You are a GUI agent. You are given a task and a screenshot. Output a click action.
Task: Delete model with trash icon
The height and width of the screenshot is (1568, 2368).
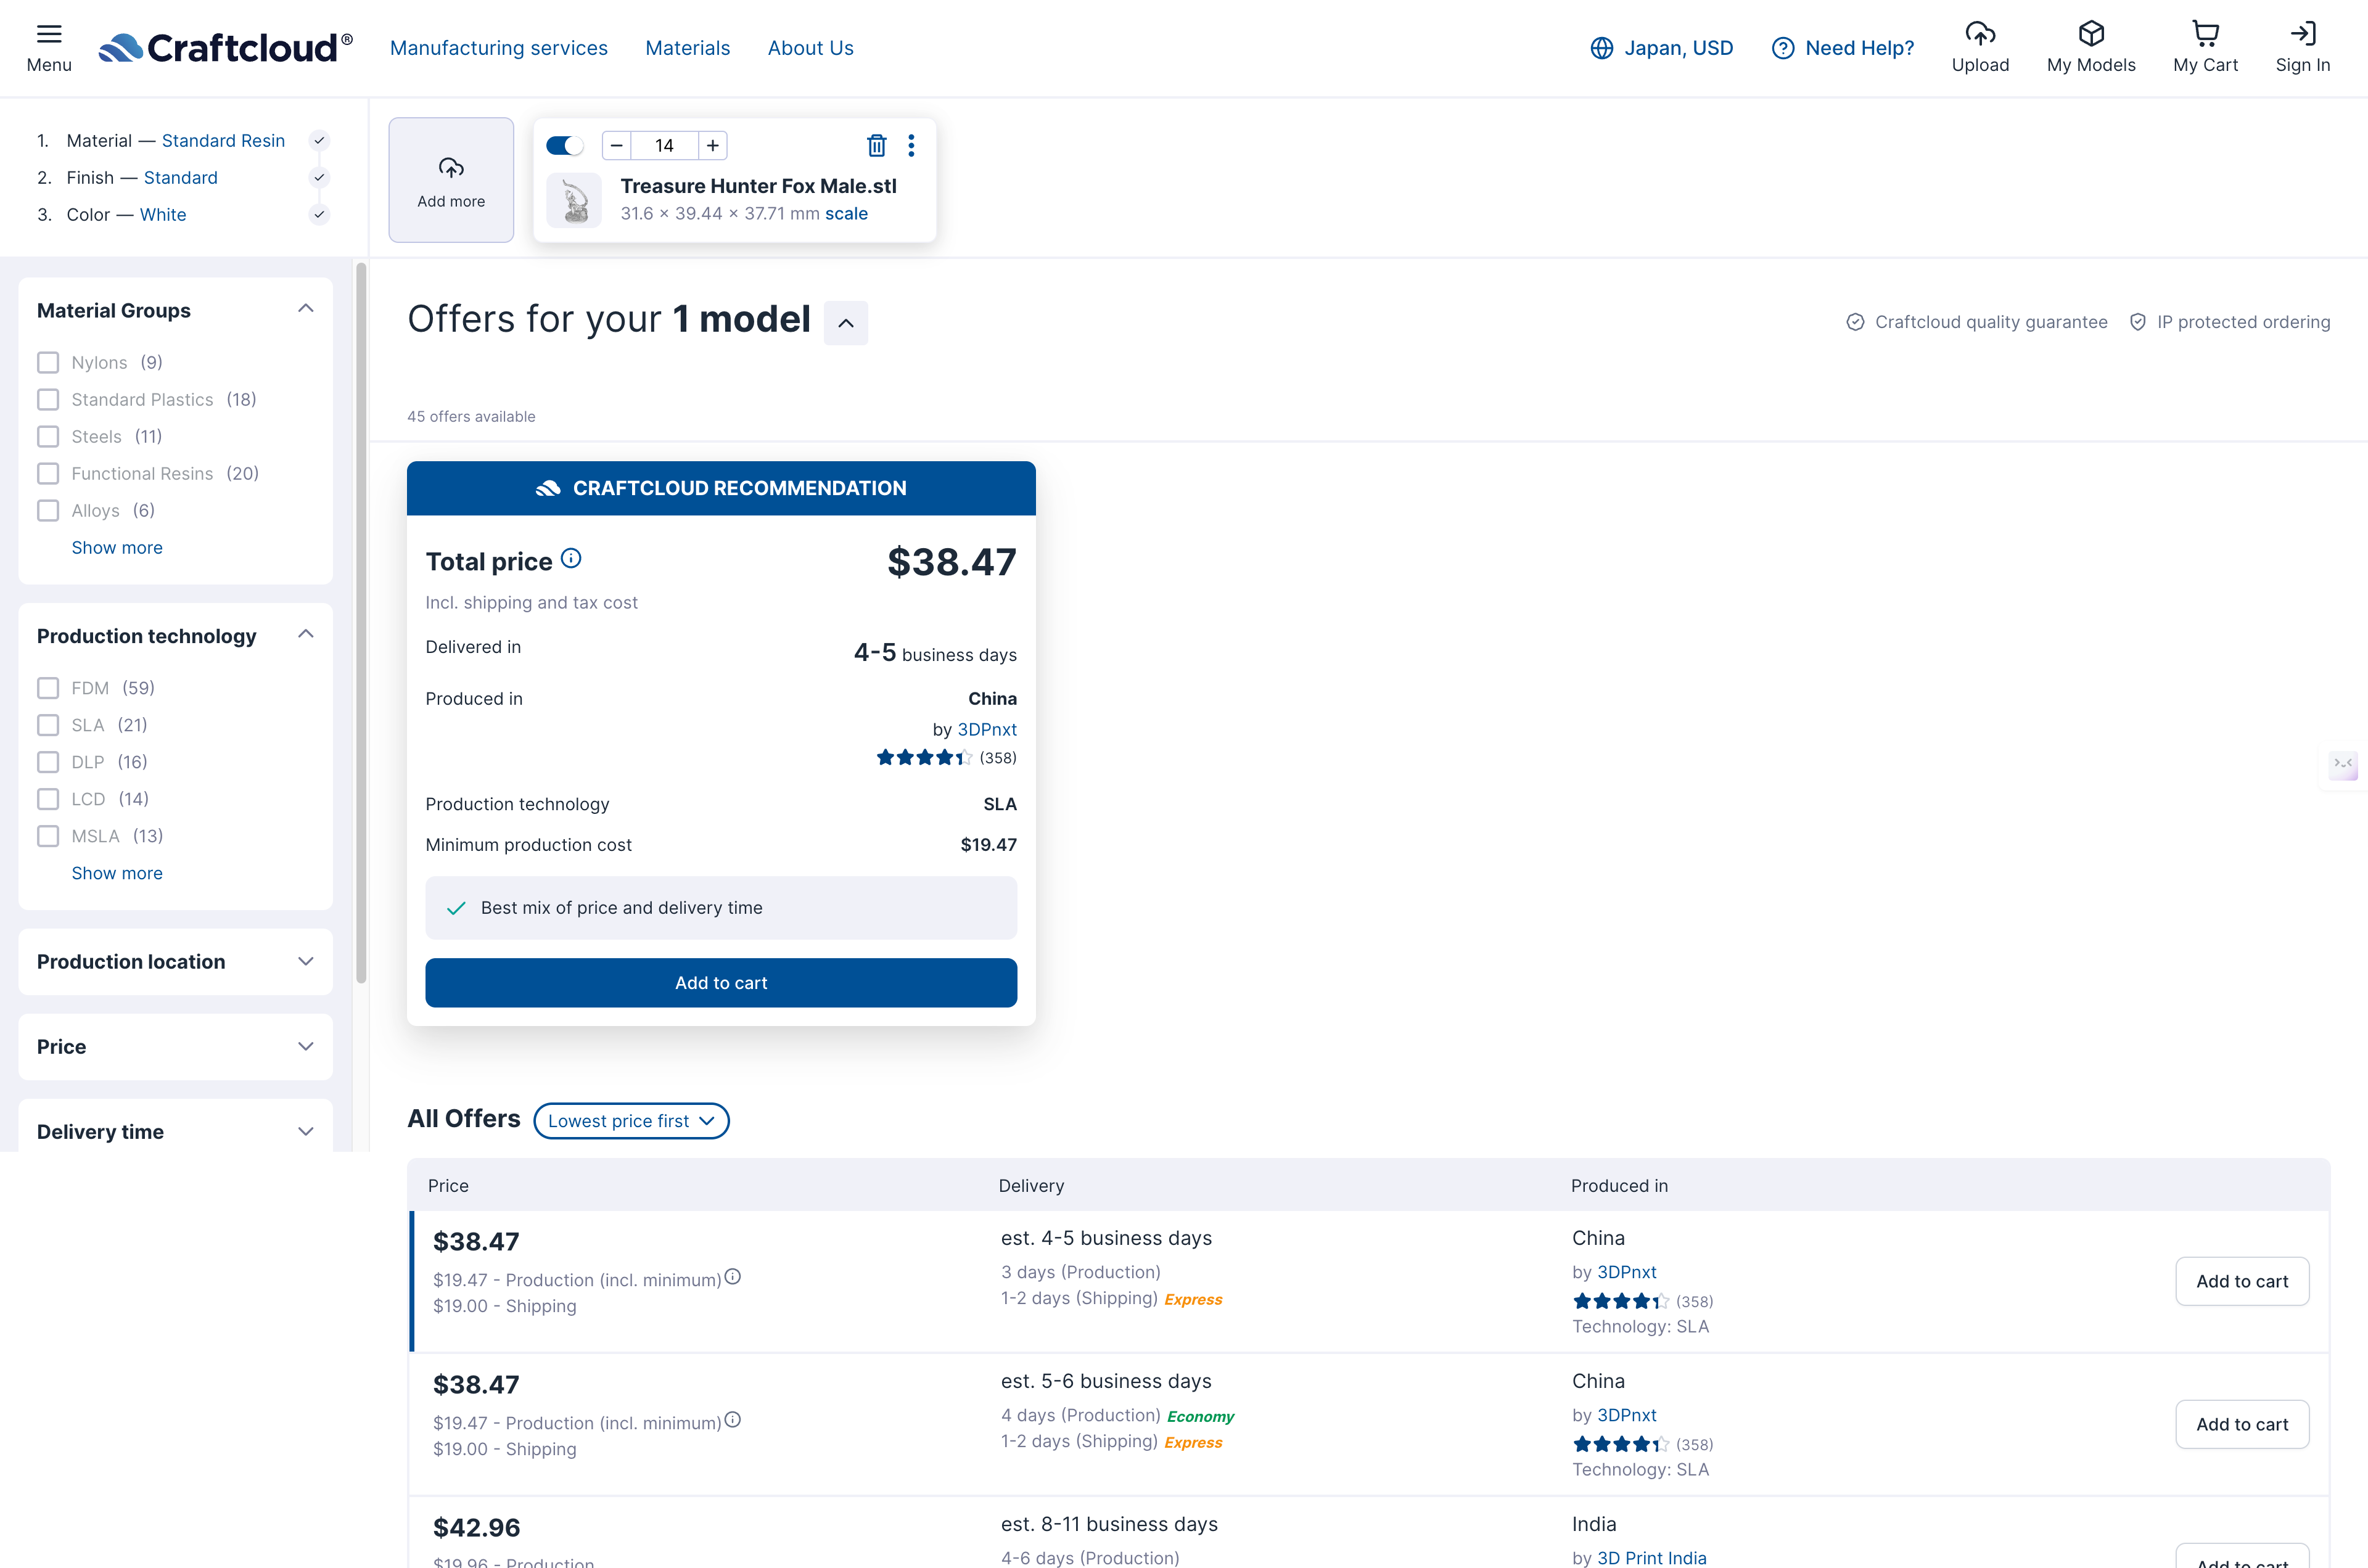pos(876,146)
